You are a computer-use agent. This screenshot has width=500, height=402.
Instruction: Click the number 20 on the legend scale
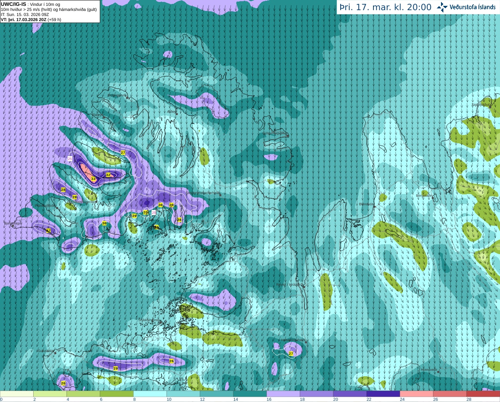(x=336, y=399)
